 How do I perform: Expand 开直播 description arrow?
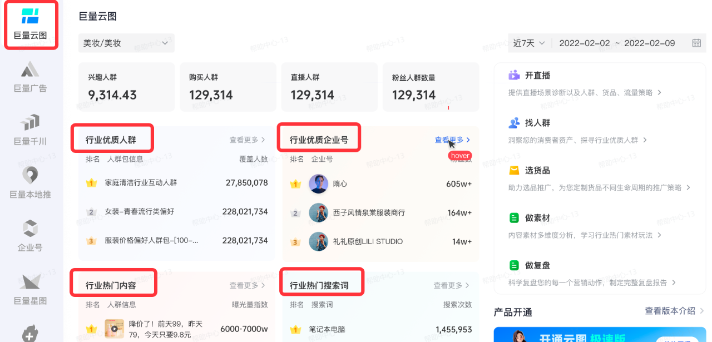pyautogui.click(x=660, y=92)
